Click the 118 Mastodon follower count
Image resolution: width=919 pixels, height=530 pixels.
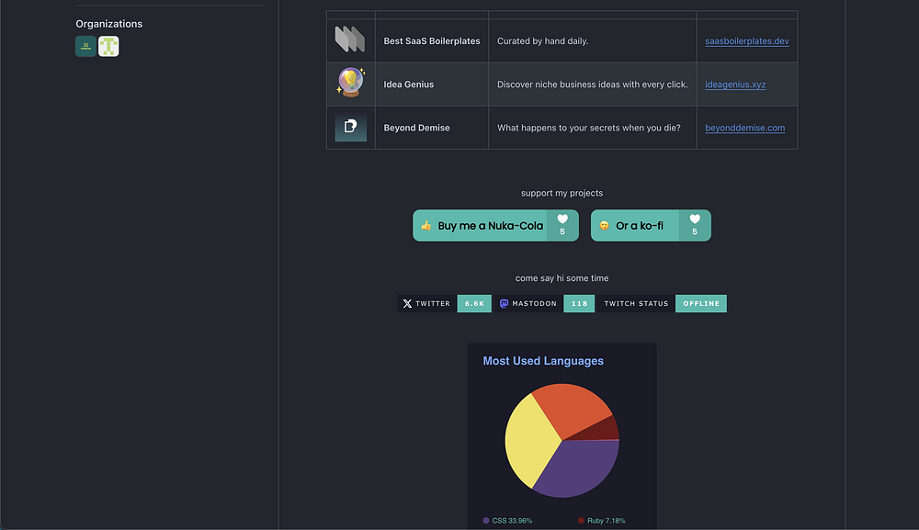[x=579, y=303]
